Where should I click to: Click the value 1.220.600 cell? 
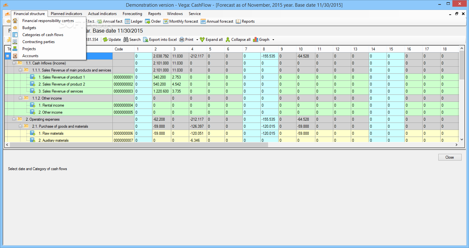click(161, 91)
